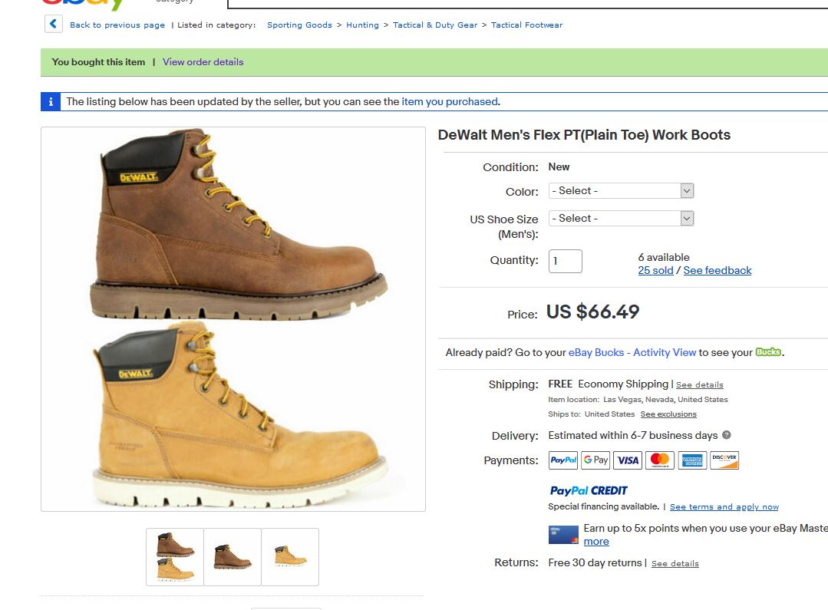Image resolution: width=828 pixels, height=610 pixels.
Task: Click the blue info icon in notice bar
Action: 51,101
